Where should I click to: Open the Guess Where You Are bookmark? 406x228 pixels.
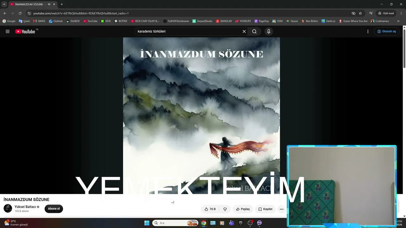353,21
